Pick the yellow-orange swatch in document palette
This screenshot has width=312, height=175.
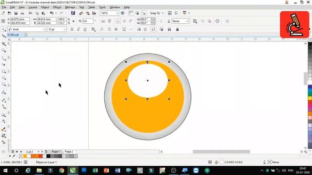click(25, 156)
